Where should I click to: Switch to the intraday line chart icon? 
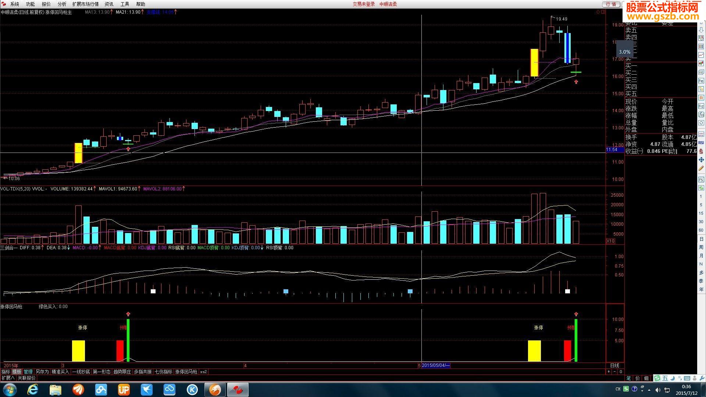[701, 55]
